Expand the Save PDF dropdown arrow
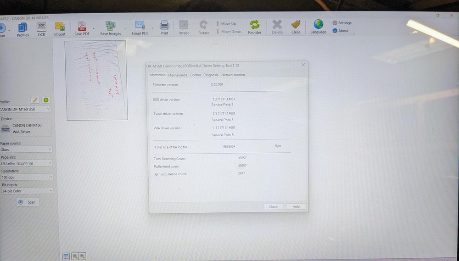This screenshot has height=261, width=459. (94, 29)
